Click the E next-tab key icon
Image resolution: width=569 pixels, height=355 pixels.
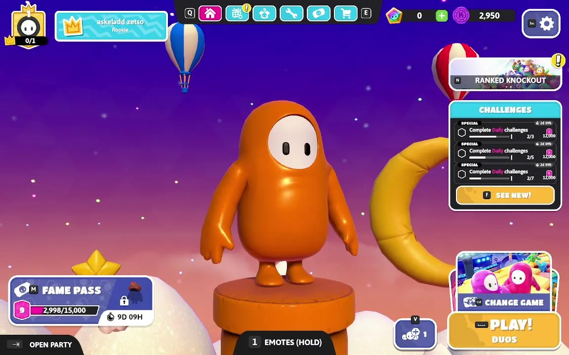click(366, 13)
